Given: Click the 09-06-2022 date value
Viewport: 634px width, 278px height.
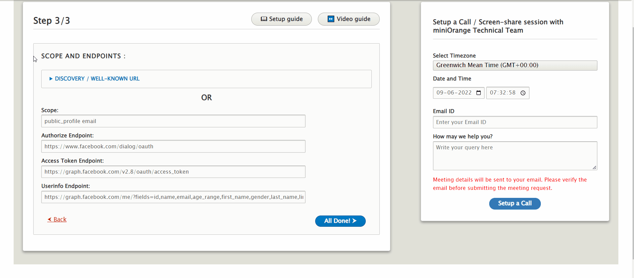Looking at the screenshot, I should click(x=454, y=93).
